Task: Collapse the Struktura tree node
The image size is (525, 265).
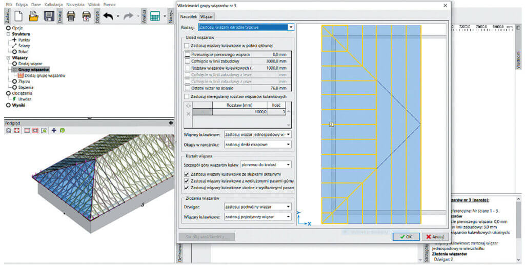Action: point(8,34)
